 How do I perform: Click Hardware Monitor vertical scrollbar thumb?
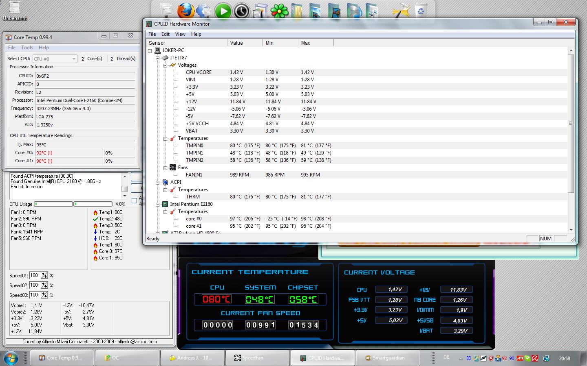coord(571,123)
